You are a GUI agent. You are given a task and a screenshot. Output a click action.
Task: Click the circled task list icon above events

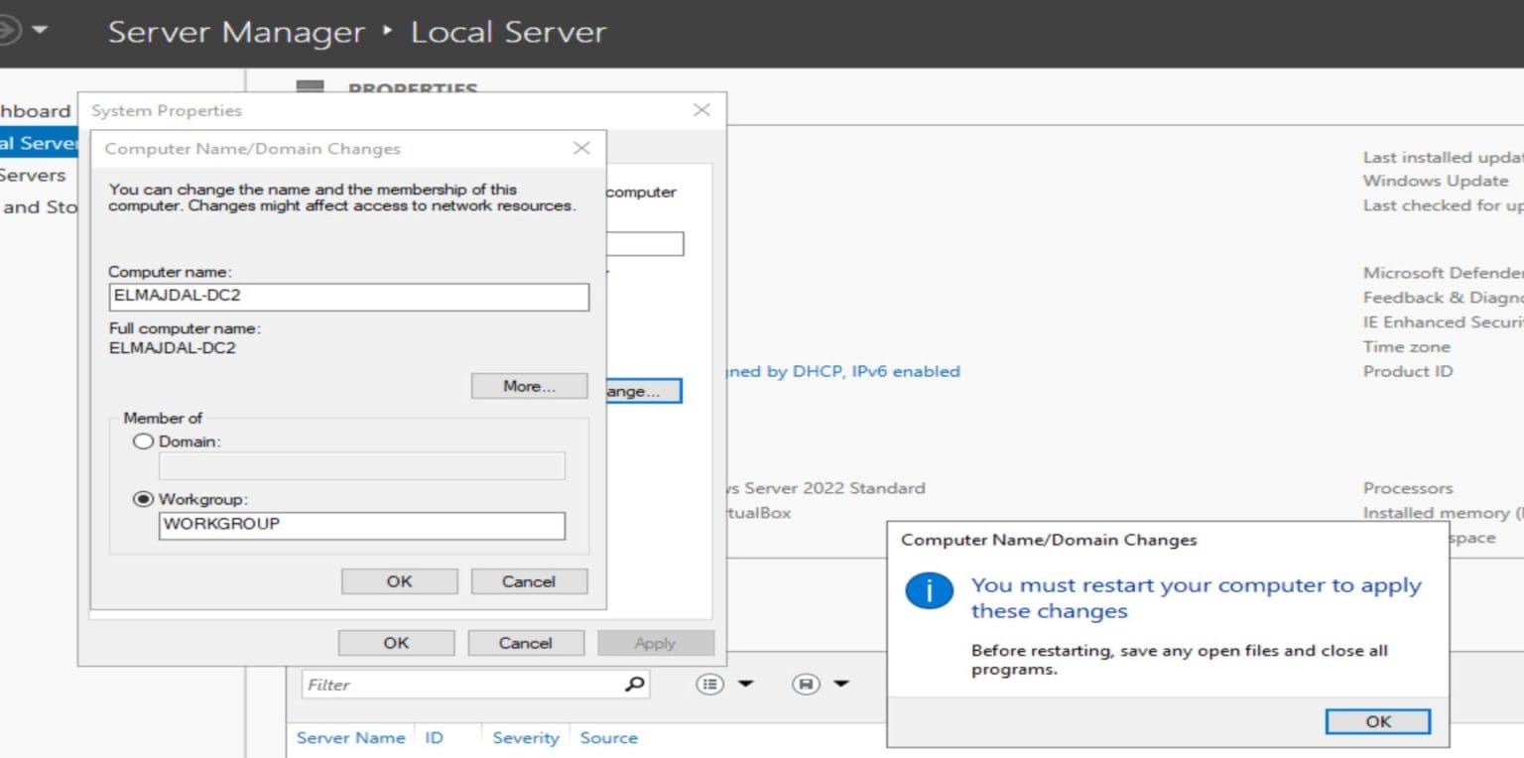pos(708,684)
